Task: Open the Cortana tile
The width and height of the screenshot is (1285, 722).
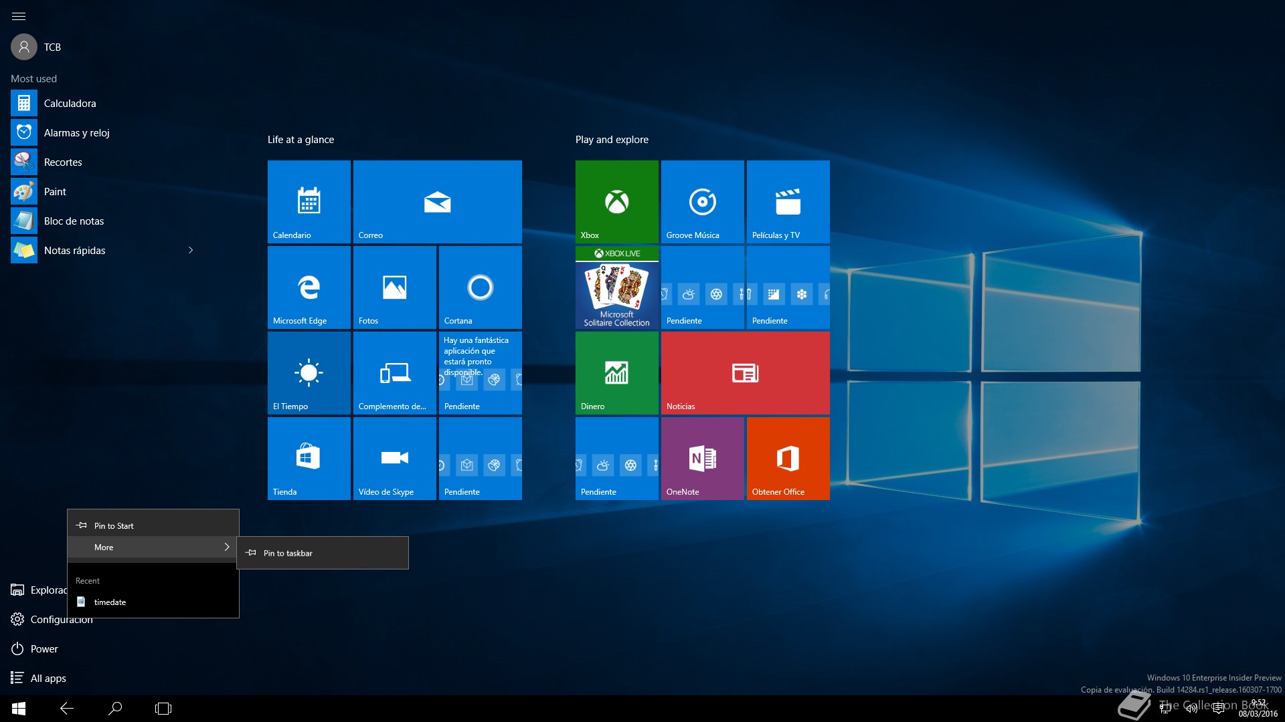Action: click(x=481, y=287)
